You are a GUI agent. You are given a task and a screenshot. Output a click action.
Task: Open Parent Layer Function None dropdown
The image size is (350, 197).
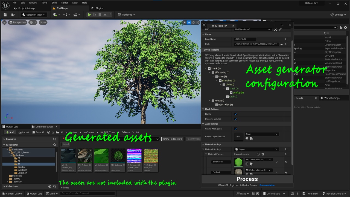click(x=262, y=134)
